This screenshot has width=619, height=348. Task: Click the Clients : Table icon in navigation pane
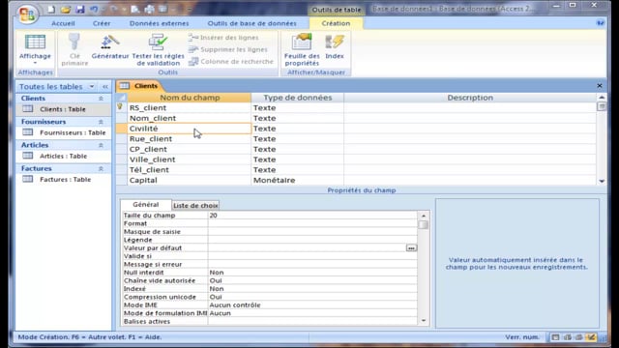pyautogui.click(x=28, y=109)
